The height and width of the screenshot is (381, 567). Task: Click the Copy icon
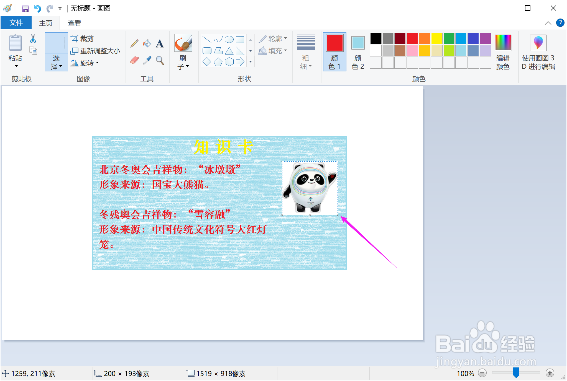coord(33,50)
